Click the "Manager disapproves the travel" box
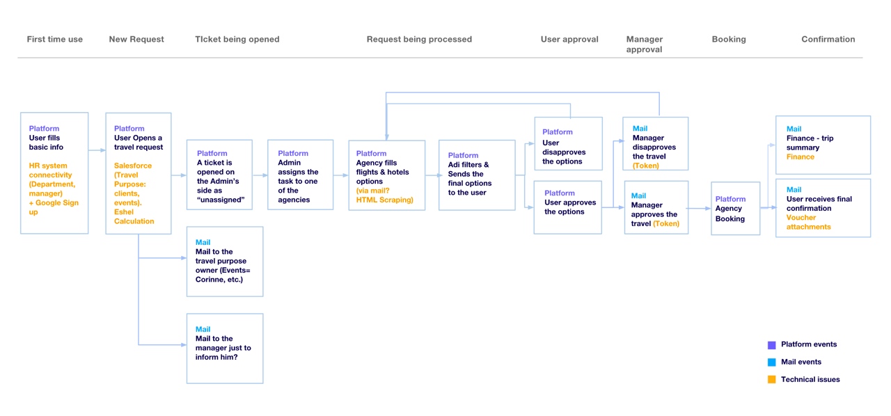This screenshot has width=891, height=416. (x=656, y=143)
